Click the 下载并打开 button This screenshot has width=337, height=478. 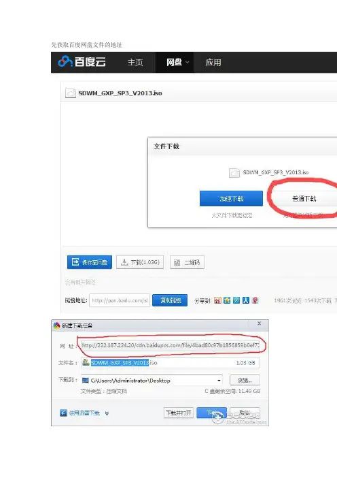pos(179,413)
